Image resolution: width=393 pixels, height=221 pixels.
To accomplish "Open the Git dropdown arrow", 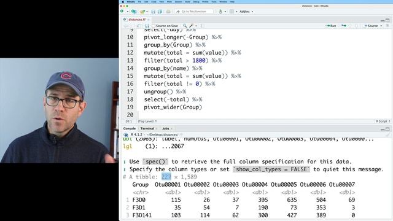I will 225,12.
